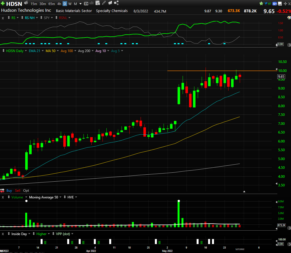This screenshot has width=291, height=253.
Task: Open the MA 50 dropdown
Action: click(x=58, y=51)
